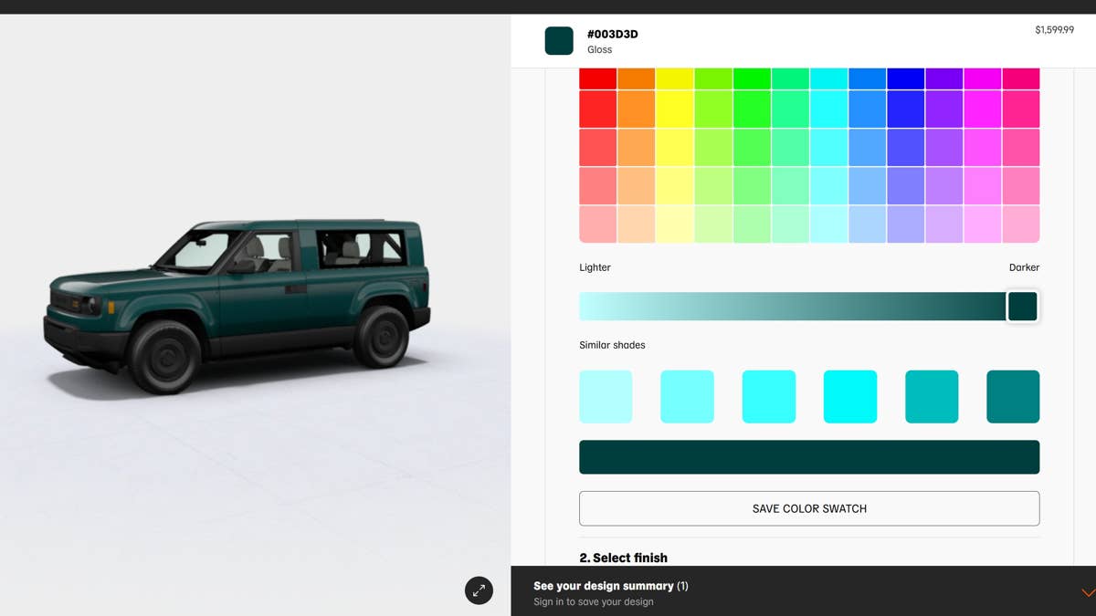The height and width of the screenshot is (616, 1096).
Task: Click the selected color preview square in the header
Action: pos(559,41)
